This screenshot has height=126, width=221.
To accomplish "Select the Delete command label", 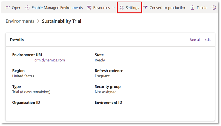I will pos(202,8).
